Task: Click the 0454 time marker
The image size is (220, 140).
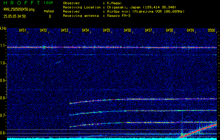Action: (x=85, y=30)
